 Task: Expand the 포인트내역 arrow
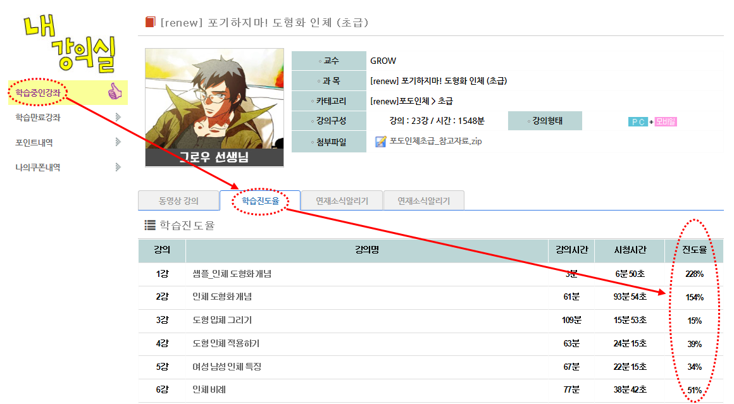click(x=118, y=142)
